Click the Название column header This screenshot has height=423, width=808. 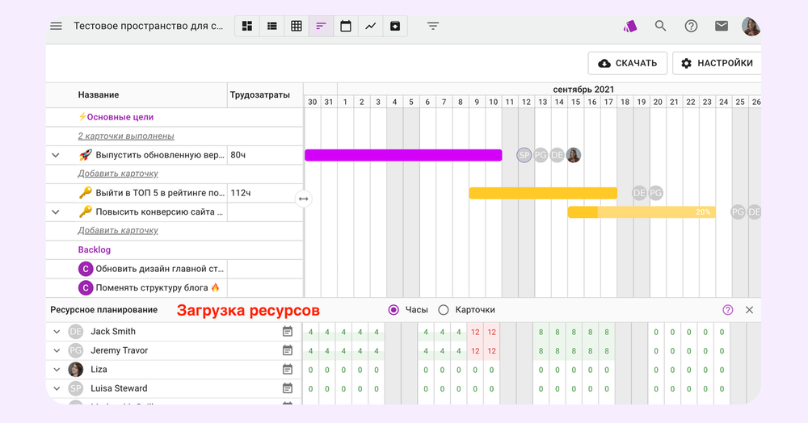pos(99,94)
